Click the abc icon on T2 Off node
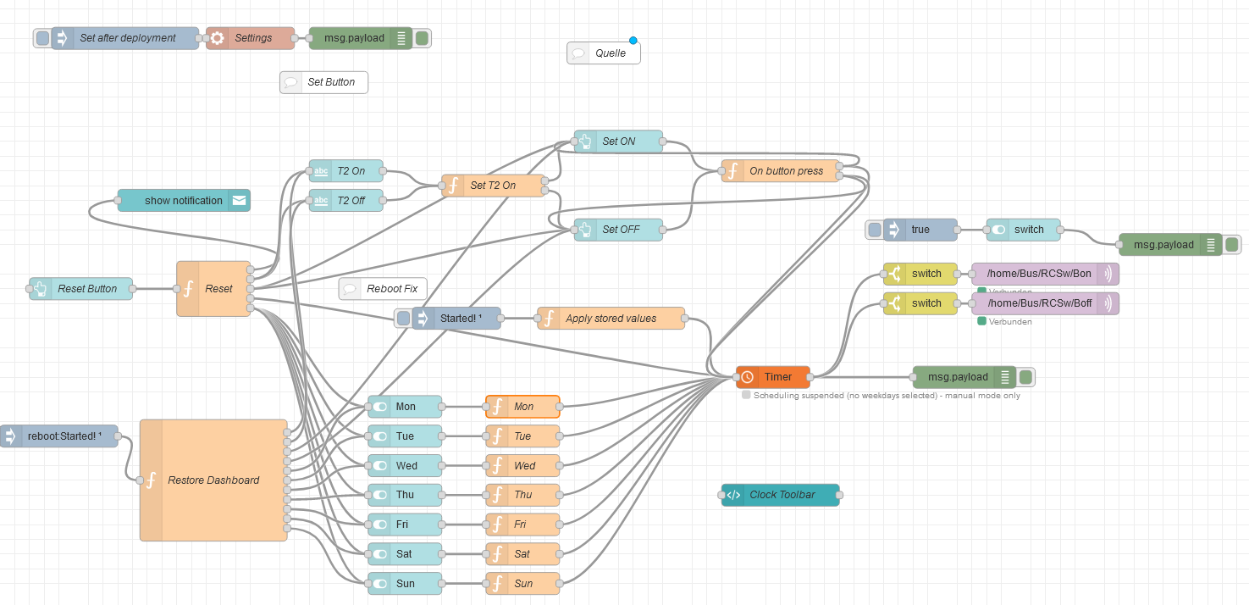This screenshot has width=1249, height=605. (321, 201)
